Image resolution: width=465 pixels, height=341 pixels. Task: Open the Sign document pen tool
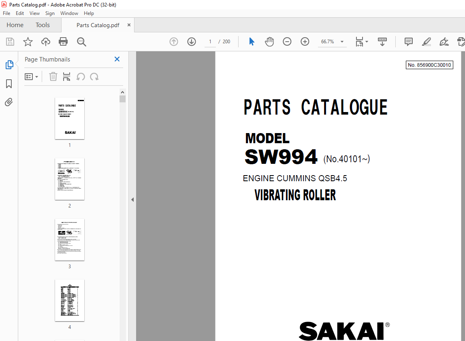(x=444, y=42)
